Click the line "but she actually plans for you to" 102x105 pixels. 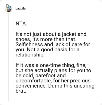click(x=53, y=70)
